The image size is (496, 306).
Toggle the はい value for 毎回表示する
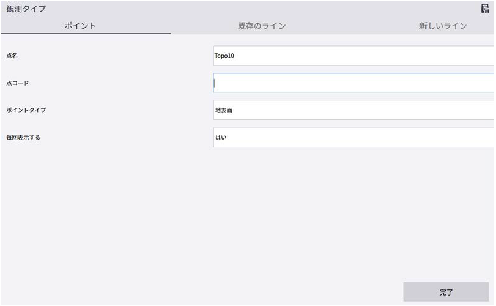(x=221, y=137)
